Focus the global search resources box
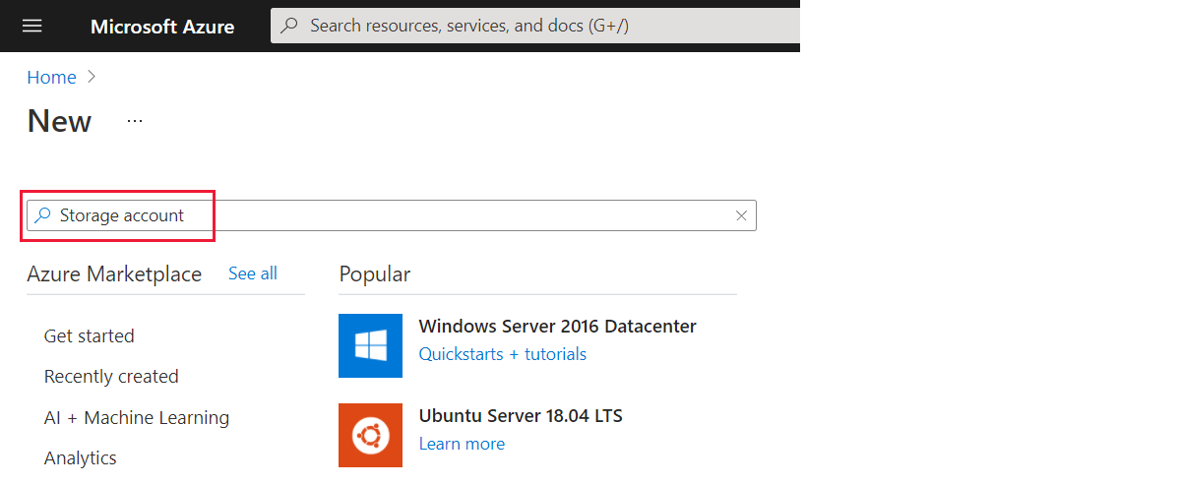This screenshot has width=1178, height=485. tap(535, 26)
